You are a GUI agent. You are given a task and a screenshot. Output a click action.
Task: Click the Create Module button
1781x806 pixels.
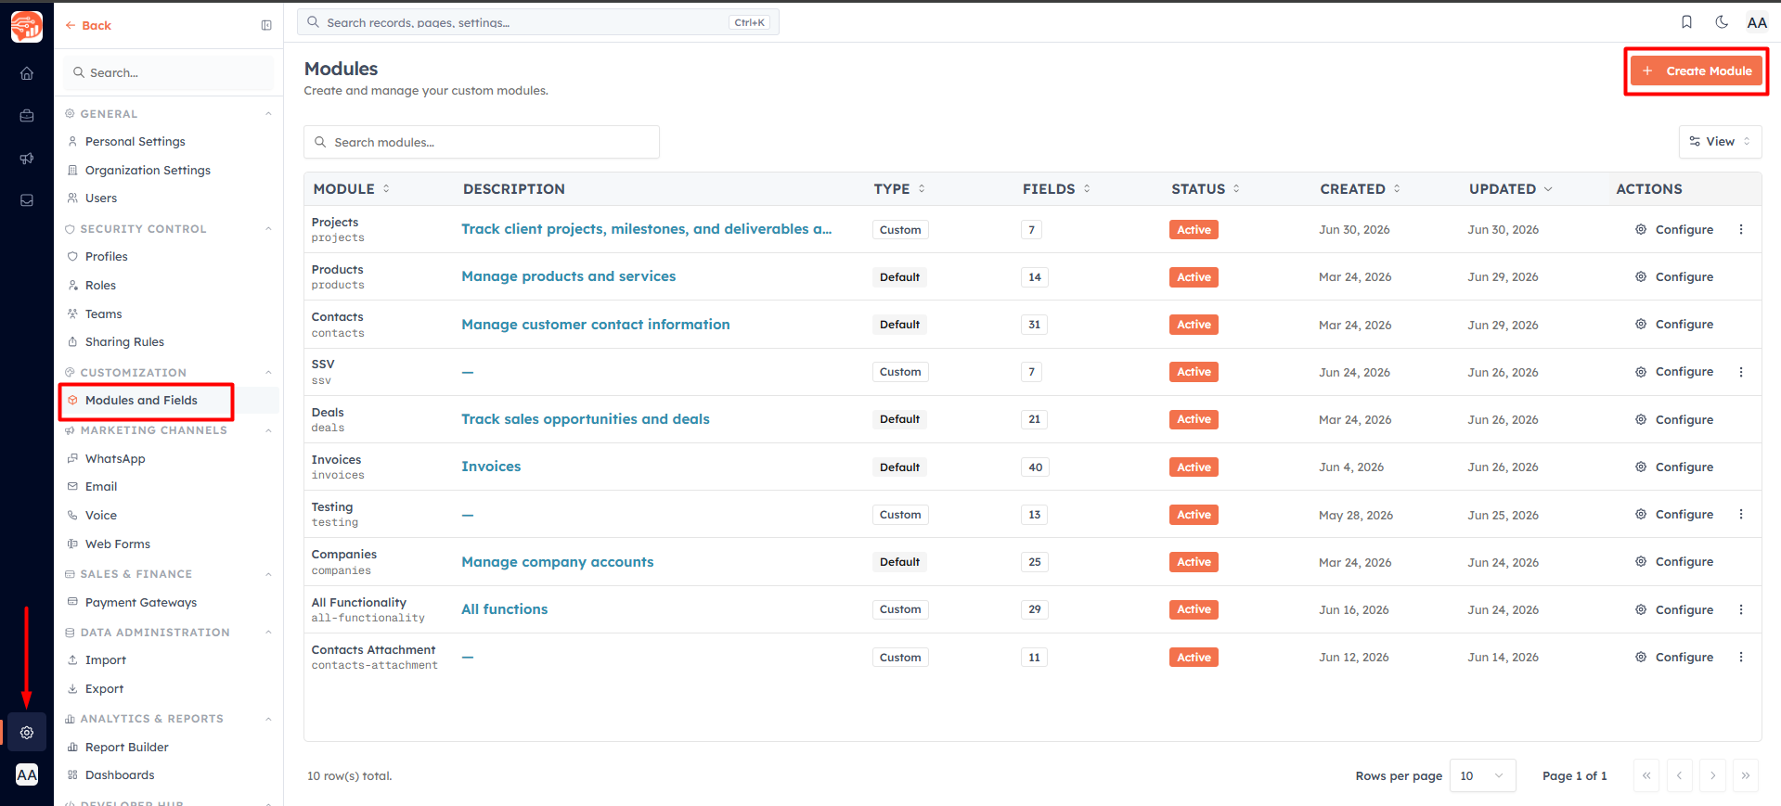tap(1696, 70)
